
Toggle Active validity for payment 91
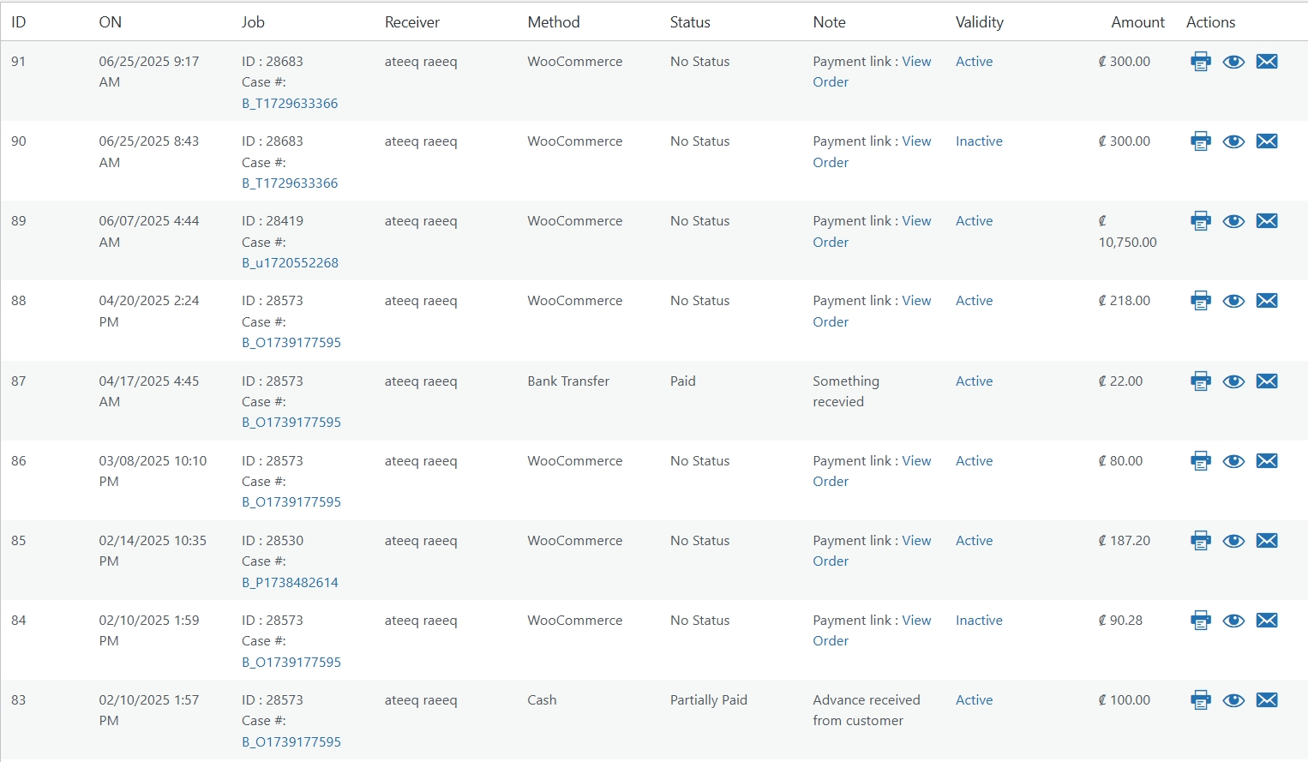click(974, 62)
